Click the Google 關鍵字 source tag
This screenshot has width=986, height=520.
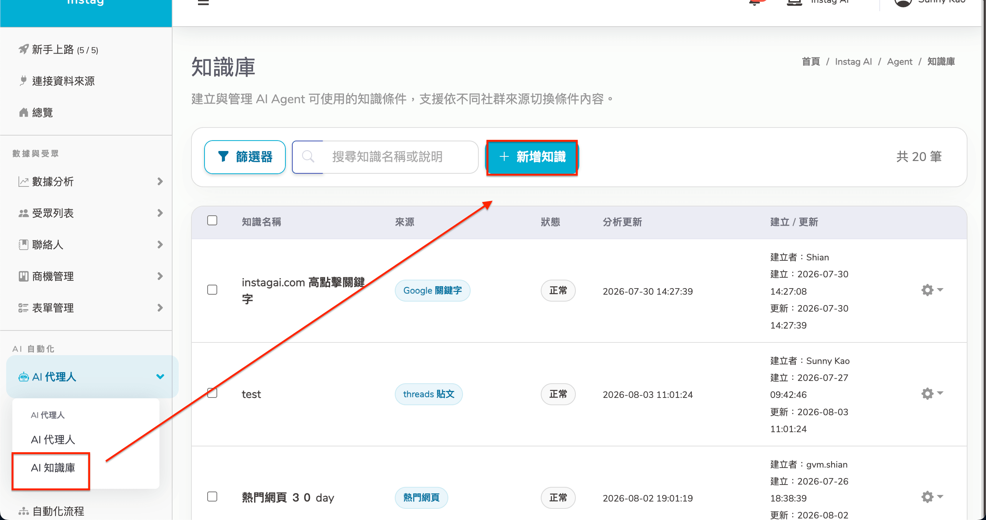[433, 290]
